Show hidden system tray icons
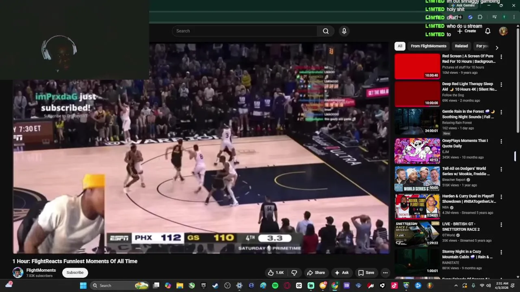520x292 pixels. [456, 286]
